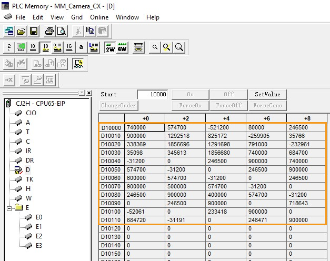Toggle the 2W double word display

(x=110, y=47)
